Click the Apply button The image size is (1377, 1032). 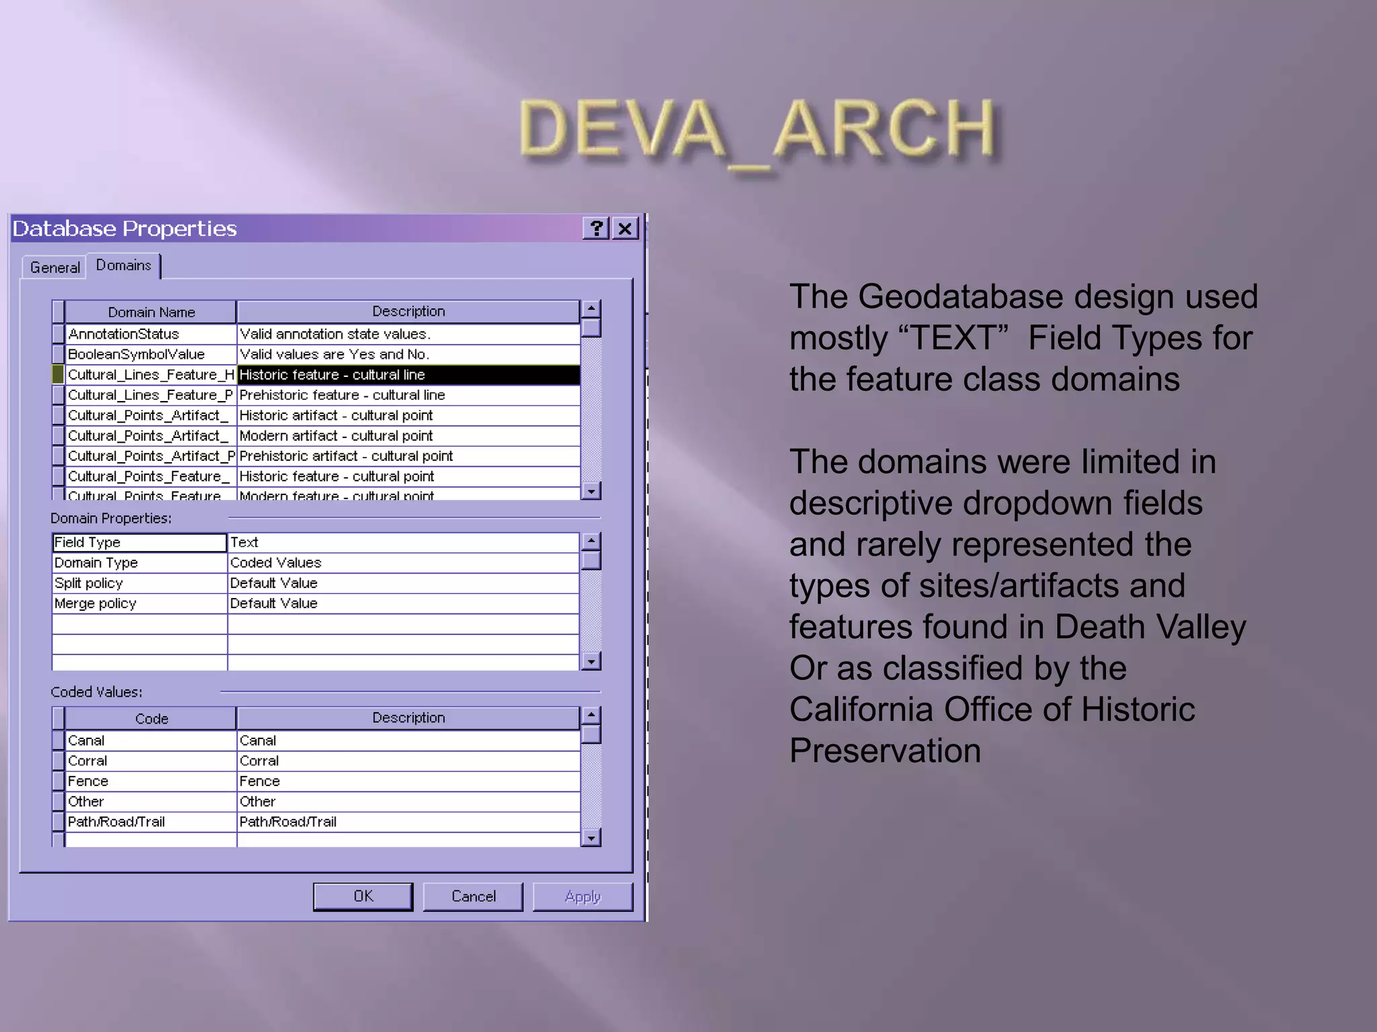583,896
